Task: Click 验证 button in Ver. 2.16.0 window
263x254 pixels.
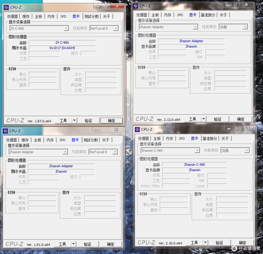Action: [219, 242]
